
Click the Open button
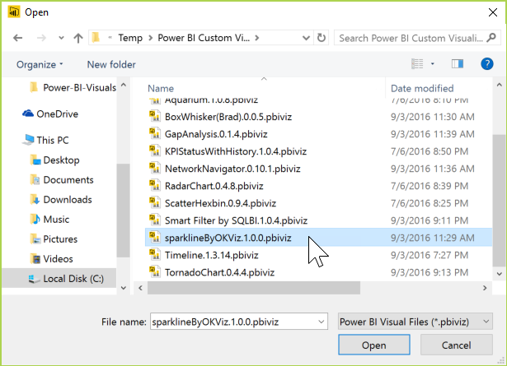point(374,345)
